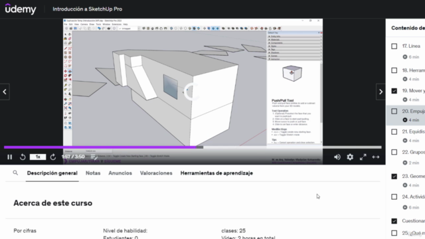Click the clases: 25 text

pos(233,230)
